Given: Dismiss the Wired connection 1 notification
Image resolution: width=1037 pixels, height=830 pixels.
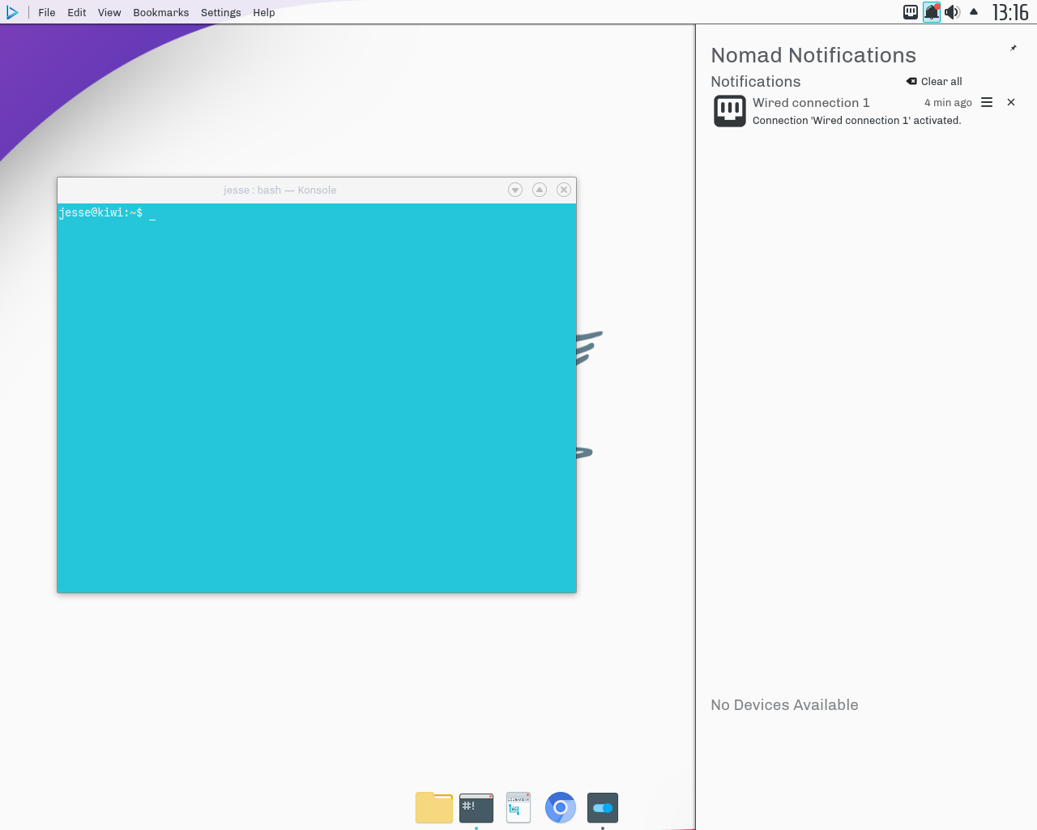Looking at the screenshot, I should [x=1011, y=102].
